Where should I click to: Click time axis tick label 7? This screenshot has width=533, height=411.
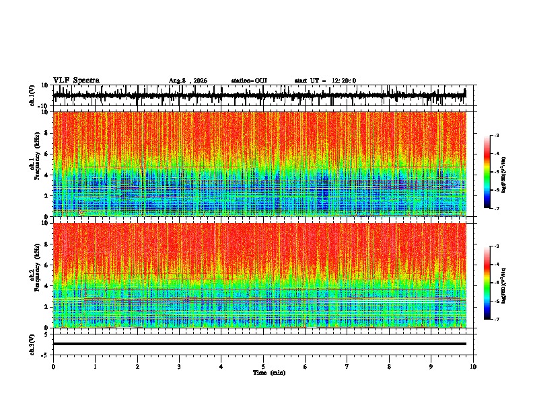click(x=347, y=367)
